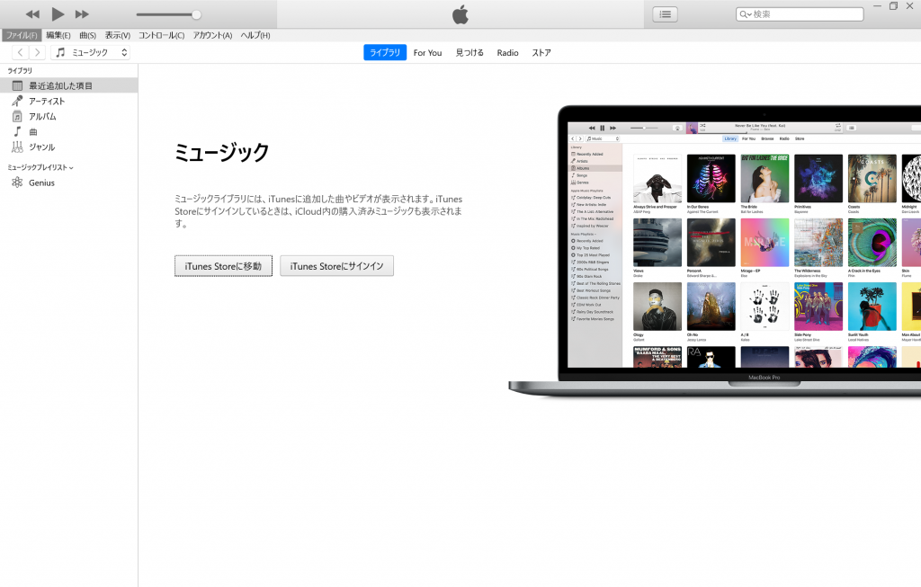Select アーティスト microphone icon in sidebar
Viewport: 921px width, 587px height.
click(17, 102)
